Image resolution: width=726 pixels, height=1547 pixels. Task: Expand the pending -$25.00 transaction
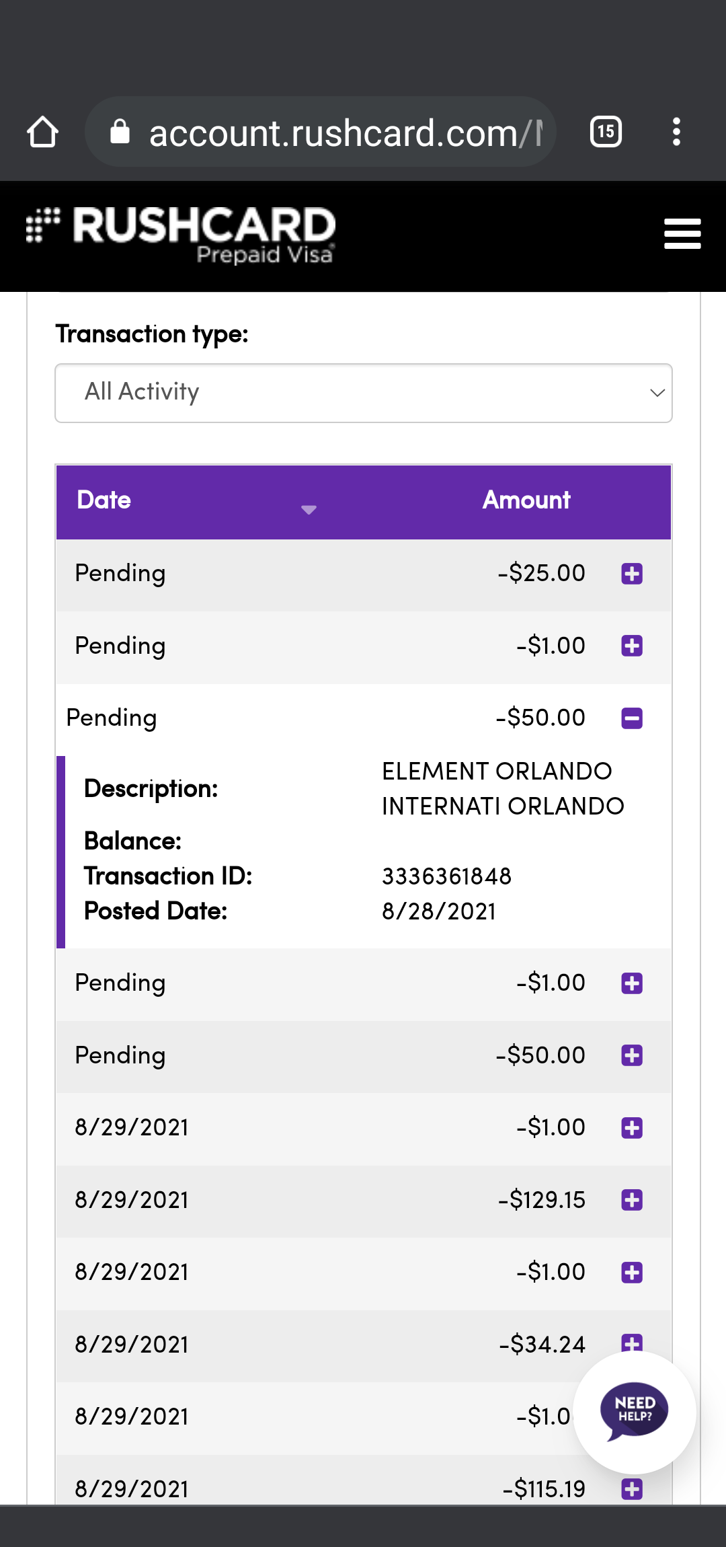(632, 574)
